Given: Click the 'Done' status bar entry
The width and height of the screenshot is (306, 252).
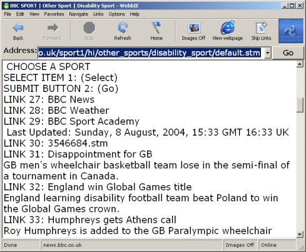Looking at the screenshot, I should click(x=21, y=245).
